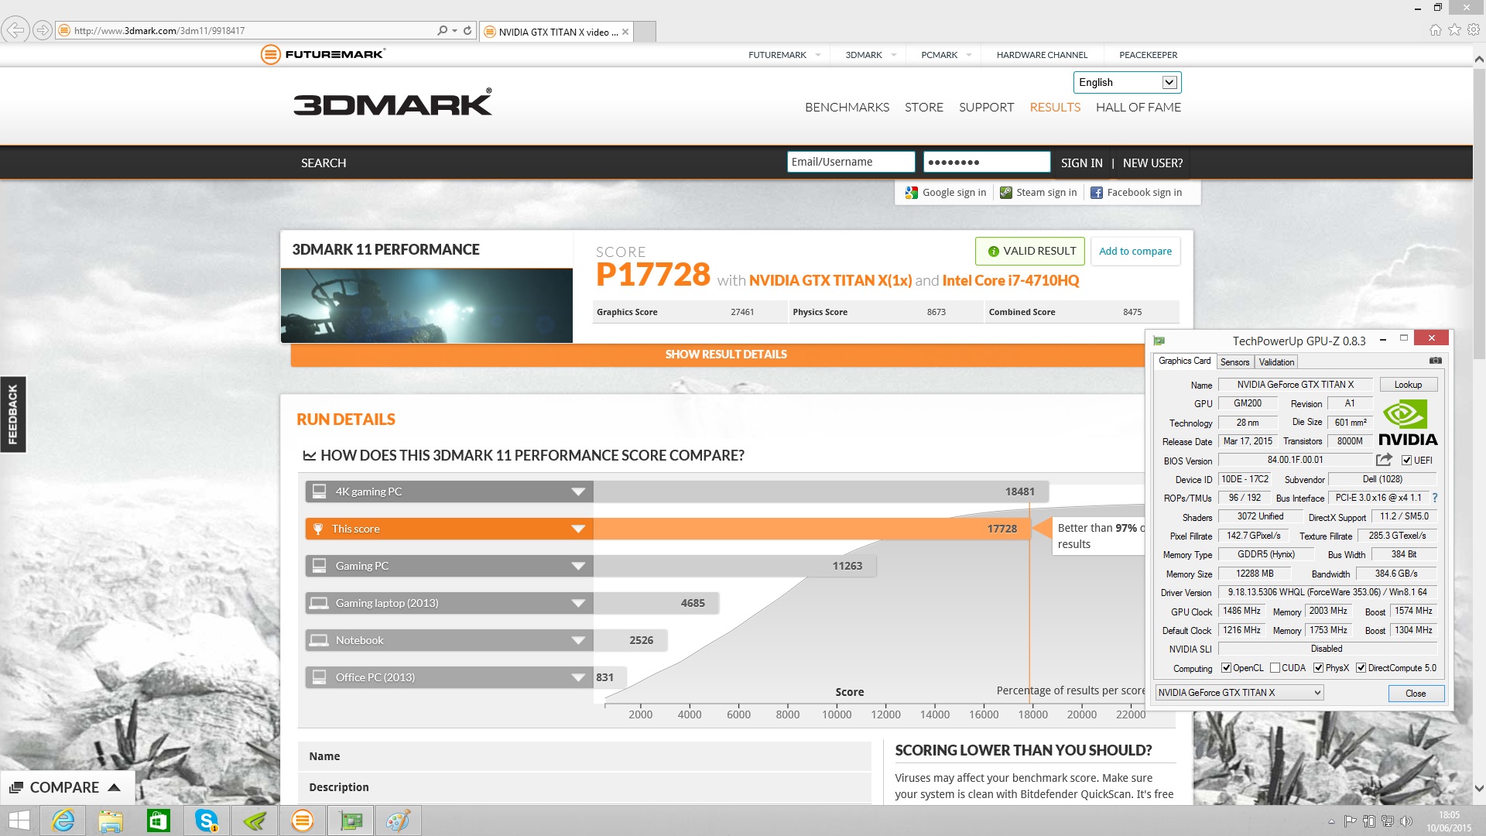Click Add to compare button
Screen dimensions: 1486x836
coord(1135,251)
